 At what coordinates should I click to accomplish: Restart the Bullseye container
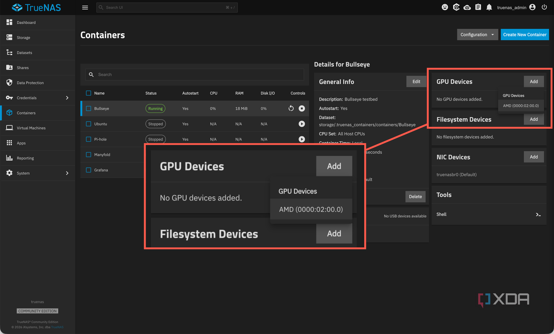291,108
